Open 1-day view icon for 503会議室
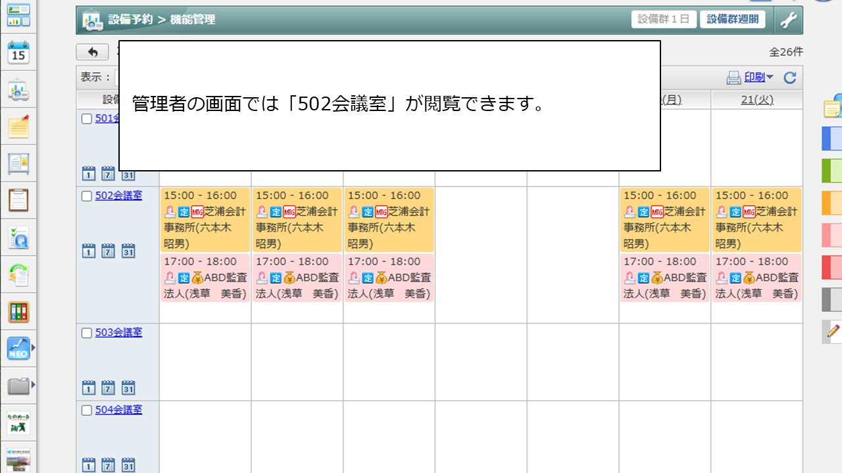 pos(89,388)
